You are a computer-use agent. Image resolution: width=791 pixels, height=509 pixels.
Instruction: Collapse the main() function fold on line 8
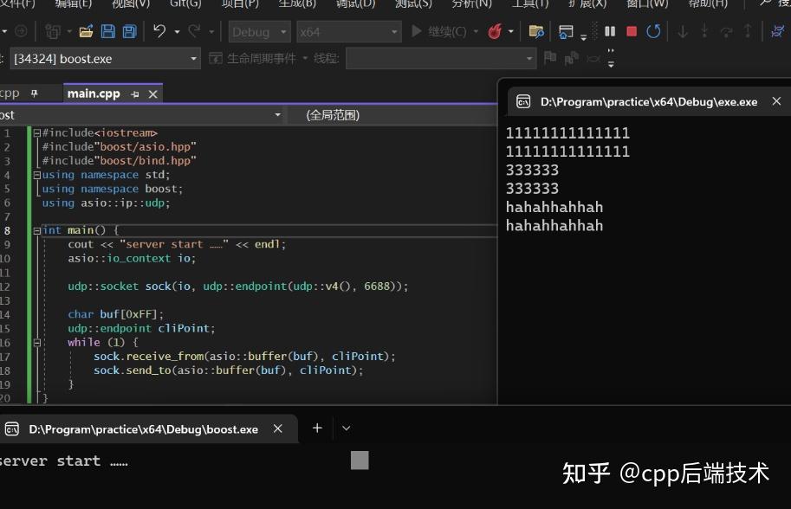tap(36, 229)
